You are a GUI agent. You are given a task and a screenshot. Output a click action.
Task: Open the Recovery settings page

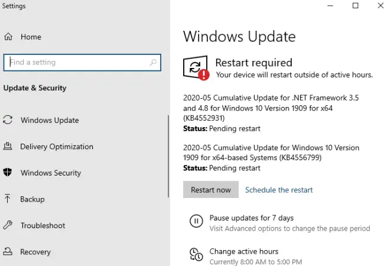(x=35, y=252)
